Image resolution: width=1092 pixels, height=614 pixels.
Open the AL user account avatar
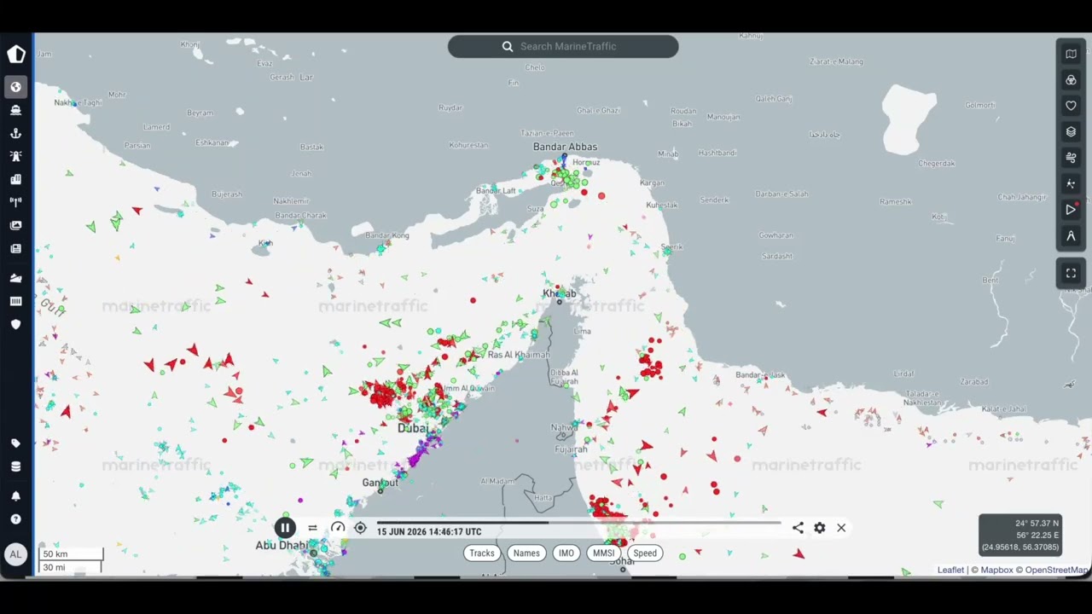click(15, 554)
